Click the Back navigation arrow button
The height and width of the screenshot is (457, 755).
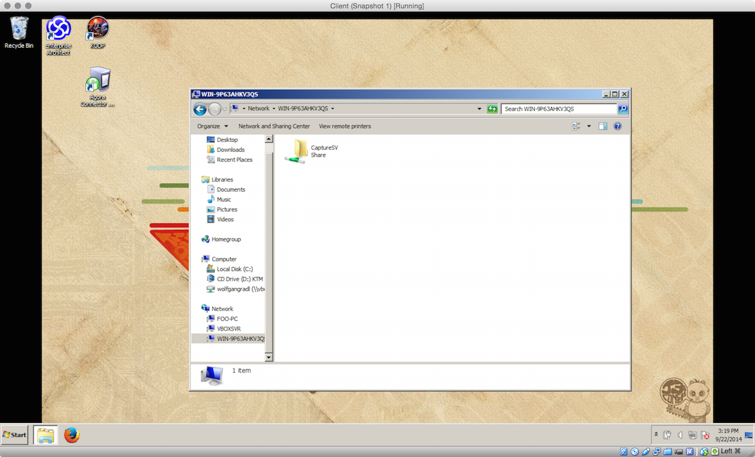tap(200, 109)
